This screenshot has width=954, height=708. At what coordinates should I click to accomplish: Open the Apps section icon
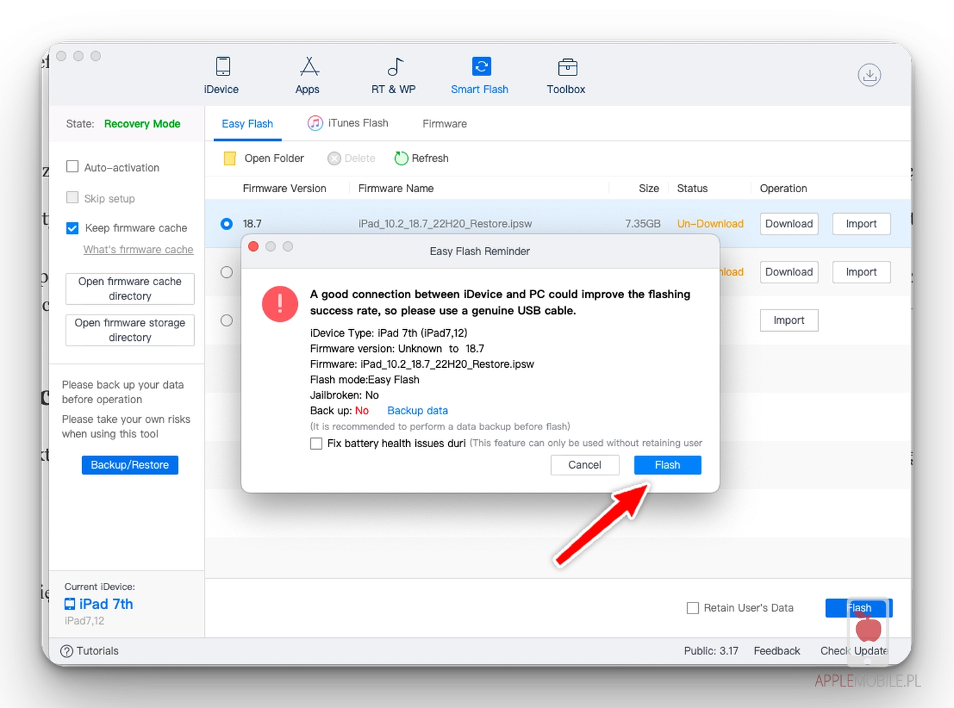(308, 67)
